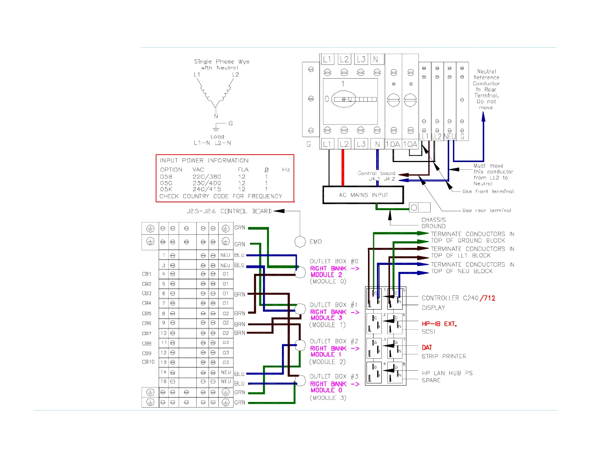Click the OUTLET BOX #2 label
Image resolution: width=590 pixels, height=456 pixels.
(334, 341)
